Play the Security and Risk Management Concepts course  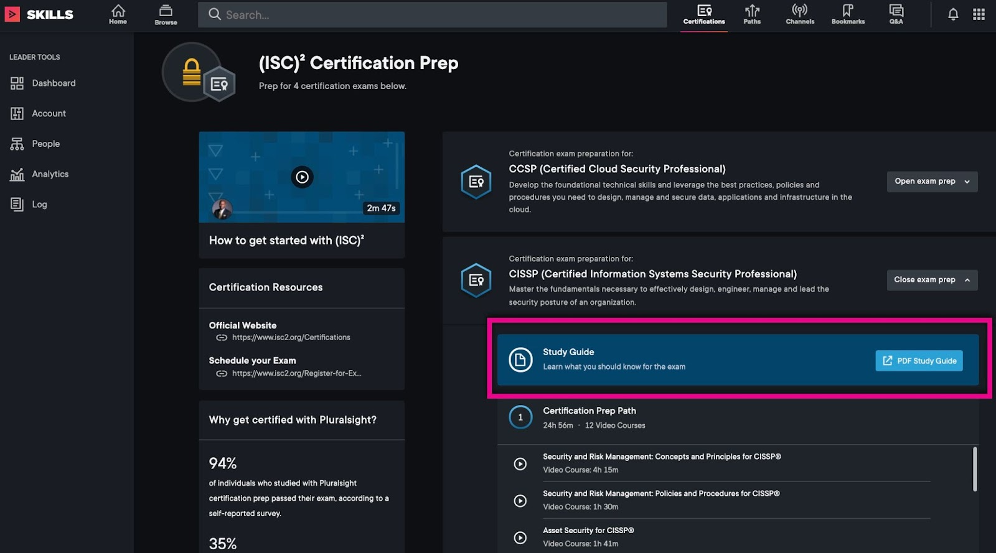[x=520, y=464]
